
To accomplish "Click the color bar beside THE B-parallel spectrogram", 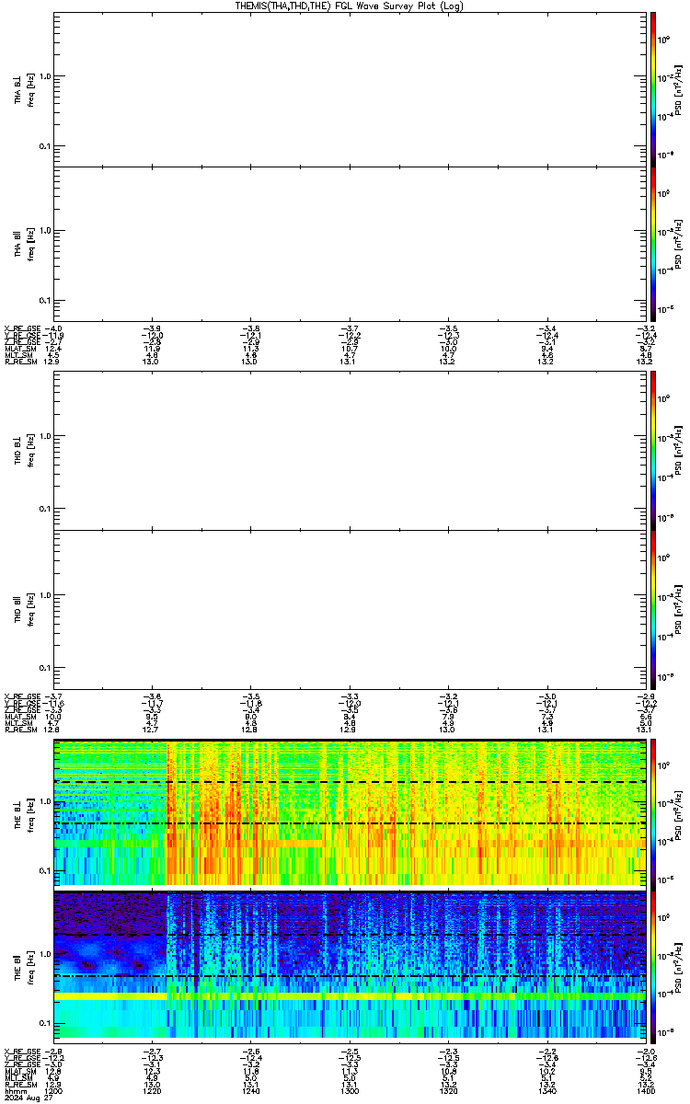I will pyautogui.click(x=653, y=965).
